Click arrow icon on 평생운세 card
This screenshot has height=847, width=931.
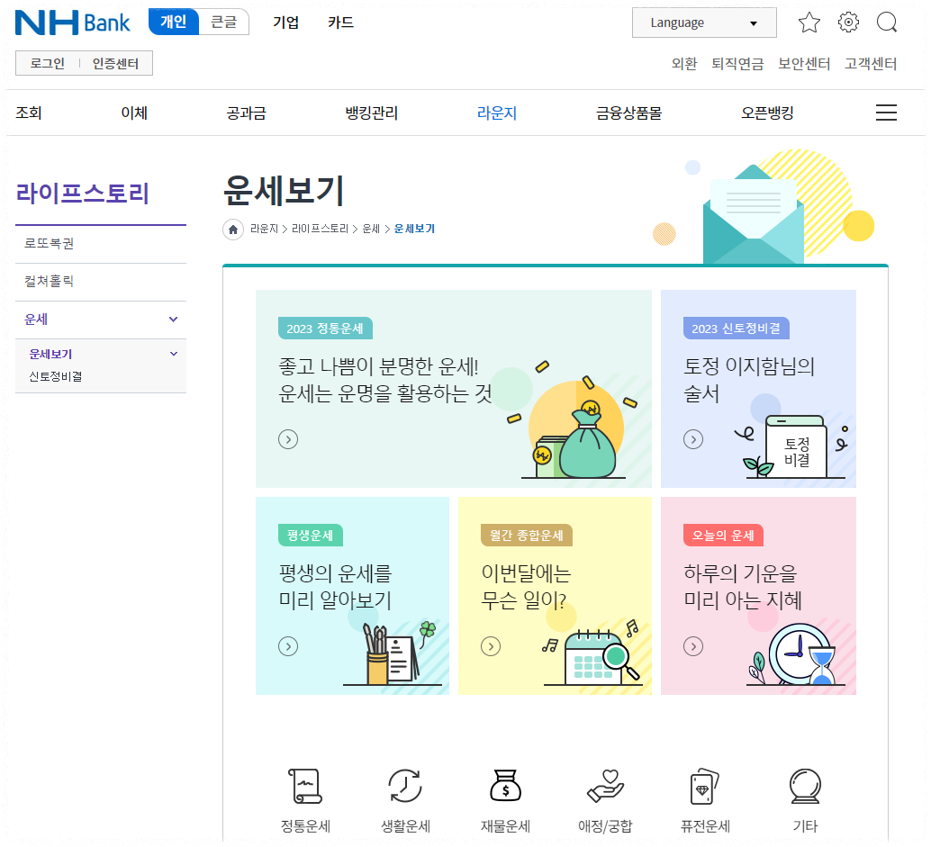pyautogui.click(x=288, y=645)
